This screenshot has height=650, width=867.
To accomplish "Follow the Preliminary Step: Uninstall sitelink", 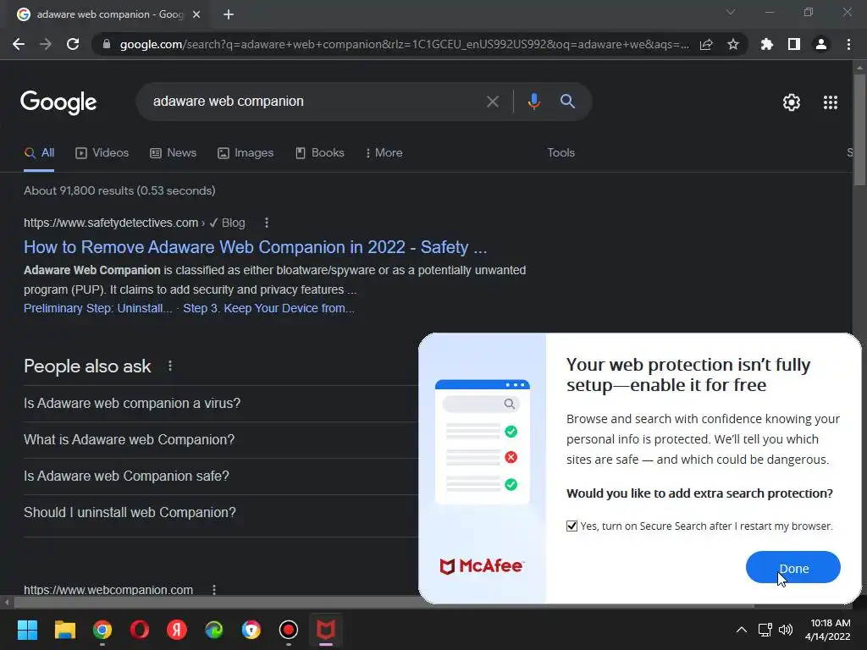I will tap(98, 308).
